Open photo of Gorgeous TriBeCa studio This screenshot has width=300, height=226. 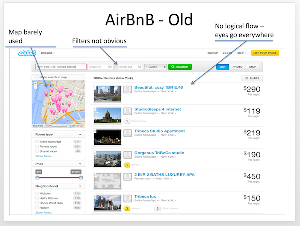click(x=107, y=159)
